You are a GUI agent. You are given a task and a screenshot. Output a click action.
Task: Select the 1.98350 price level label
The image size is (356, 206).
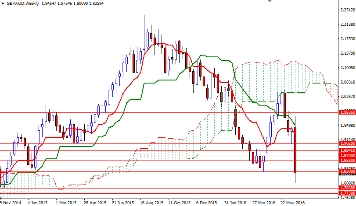[x=347, y=112]
